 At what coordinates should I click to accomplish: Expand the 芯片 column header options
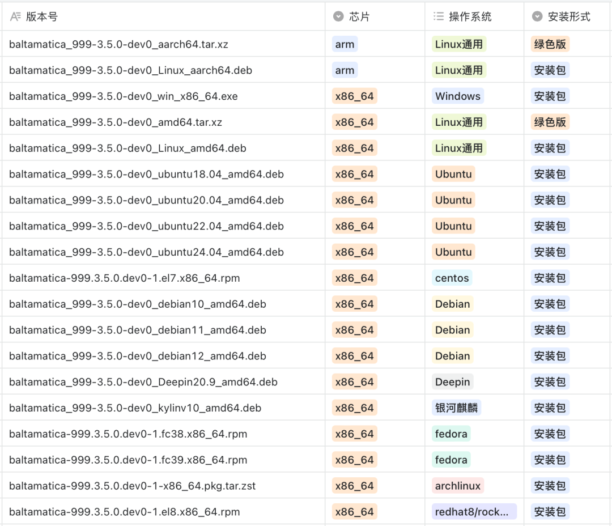point(359,17)
